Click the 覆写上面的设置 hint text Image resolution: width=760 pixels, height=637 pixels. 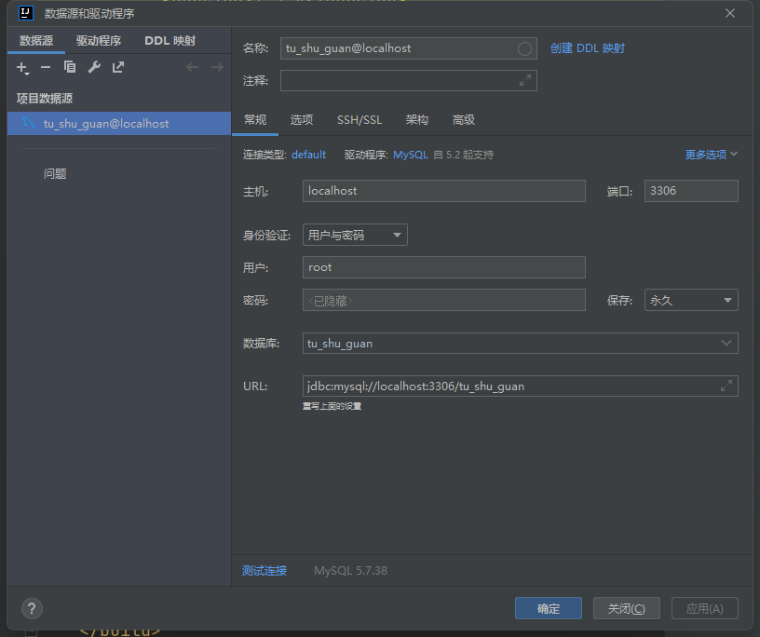pyautogui.click(x=332, y=406)
